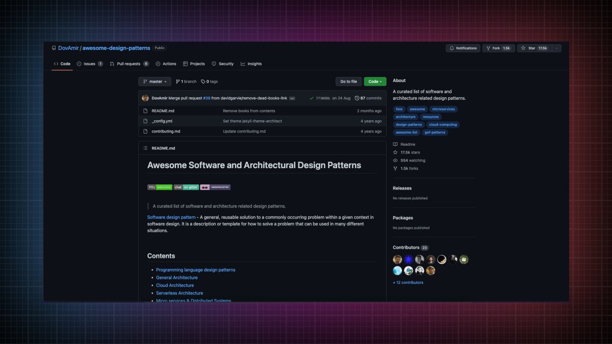This screenshot has height=344, width=612.
Task: Click the file icon next to _config.yml
Action: coord(146,121)
